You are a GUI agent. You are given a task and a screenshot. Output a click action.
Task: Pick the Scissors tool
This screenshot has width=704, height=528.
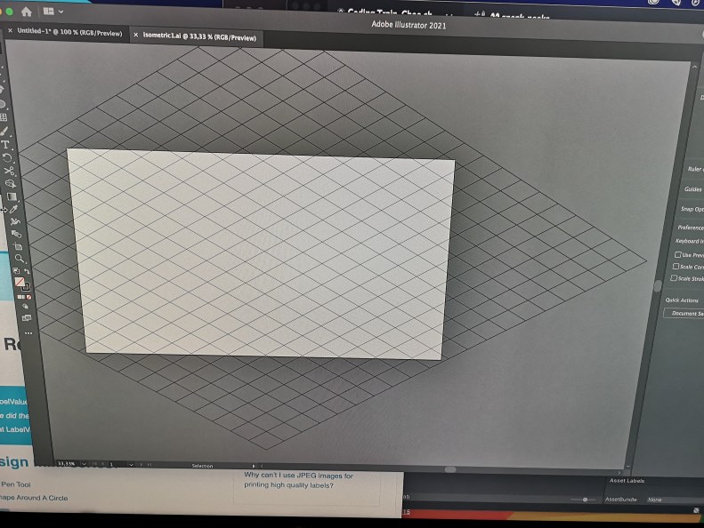pyautogui.click(x=9, y=170)
